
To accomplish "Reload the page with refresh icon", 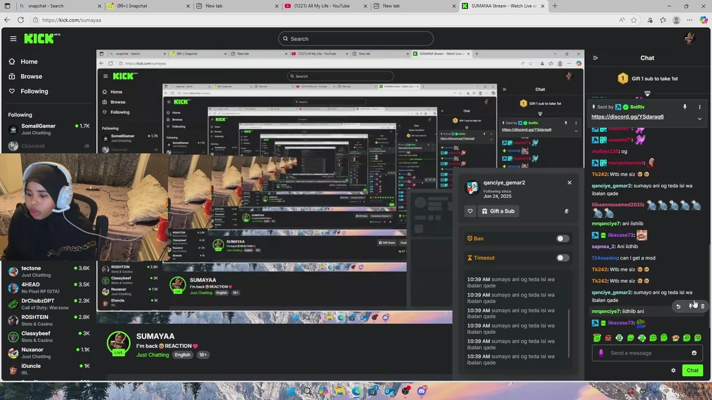I will coord(21,20).
